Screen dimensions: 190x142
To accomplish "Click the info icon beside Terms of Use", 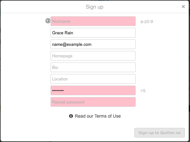I will (x=71, y=116).
